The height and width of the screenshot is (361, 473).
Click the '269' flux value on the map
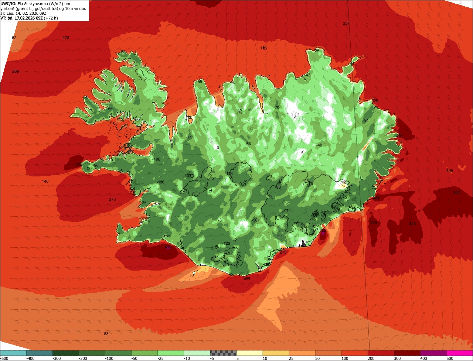click(16, 71)
